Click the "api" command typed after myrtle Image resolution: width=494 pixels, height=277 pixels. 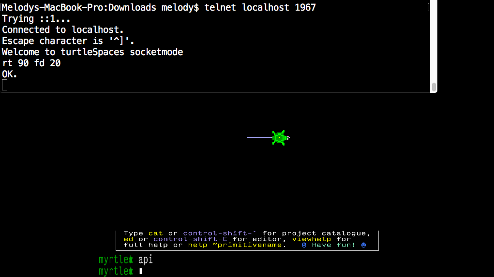(x=146, y=260)
